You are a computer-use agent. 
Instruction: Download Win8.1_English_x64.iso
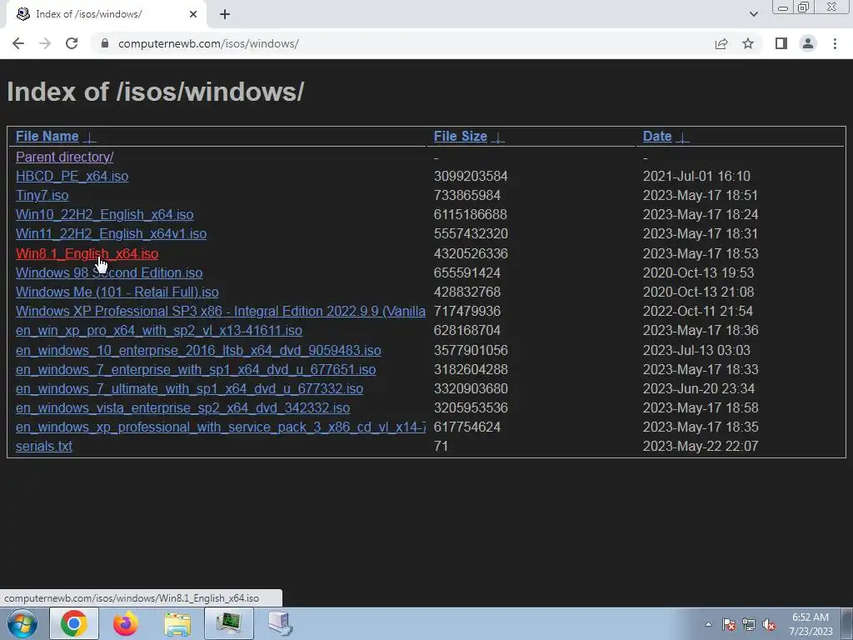pos(87,253)
